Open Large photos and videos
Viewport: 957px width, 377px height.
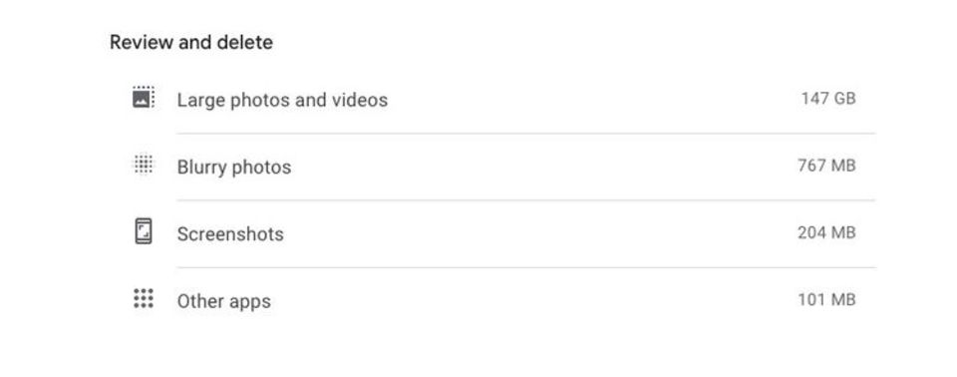[282, 100]
